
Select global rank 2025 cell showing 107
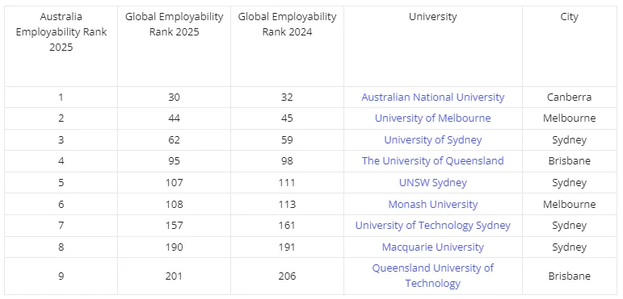click(174, 183)
